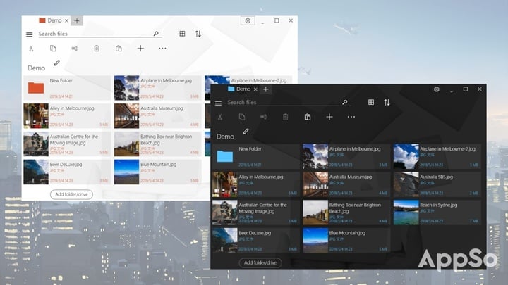
Task: Open settings gear in the dark window
Action: [x=437, y=89]
